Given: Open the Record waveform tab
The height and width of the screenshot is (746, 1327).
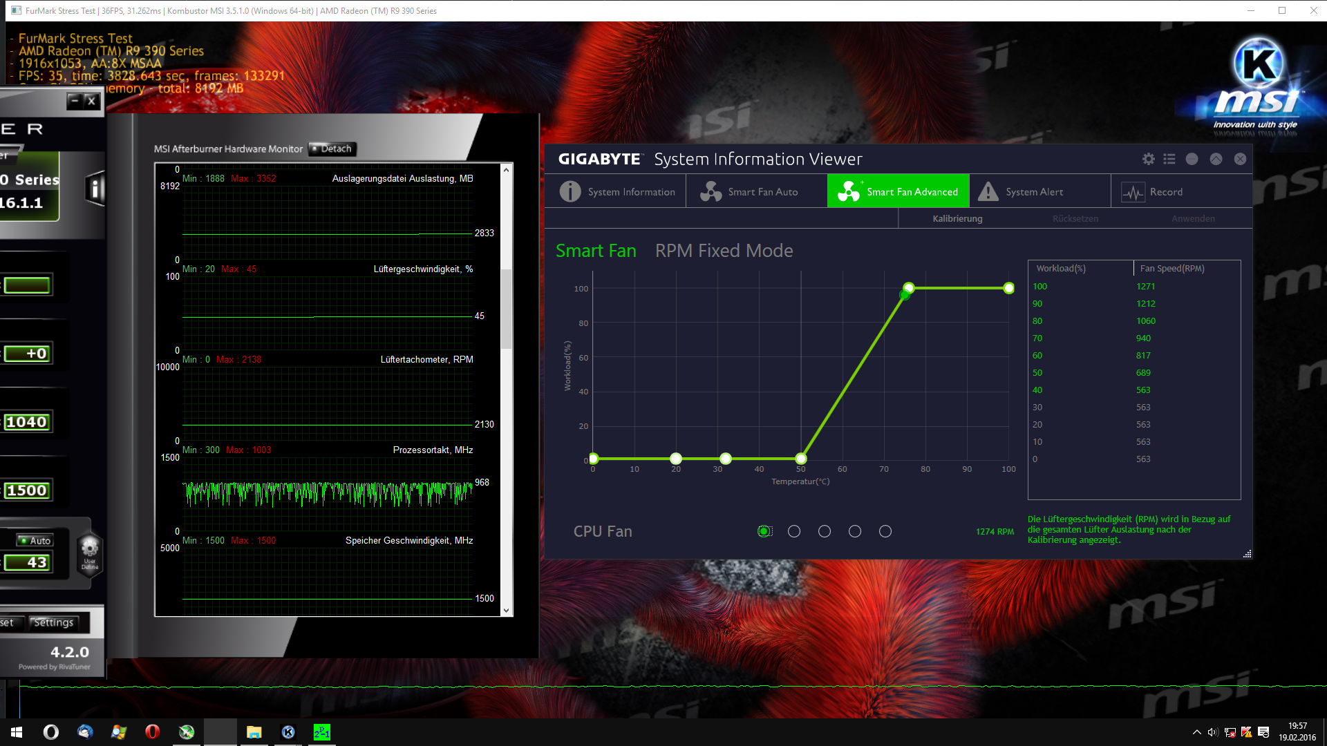Looking at the screenshot, I should click(x=1151, y=191).
